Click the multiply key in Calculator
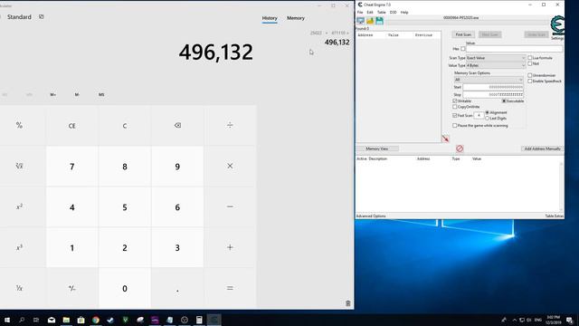The image size is (579, 326). [x=230, y=166]
